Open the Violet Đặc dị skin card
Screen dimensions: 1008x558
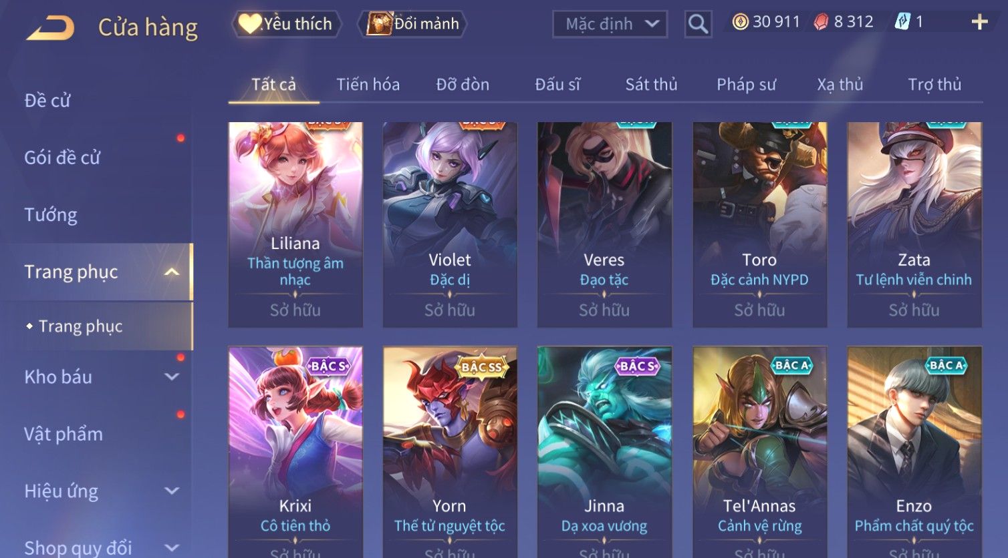(x=450, y=224)
